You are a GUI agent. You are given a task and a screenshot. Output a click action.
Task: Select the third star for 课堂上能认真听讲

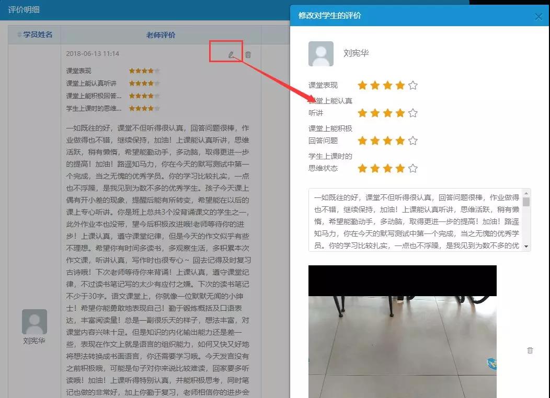(387, 113)
